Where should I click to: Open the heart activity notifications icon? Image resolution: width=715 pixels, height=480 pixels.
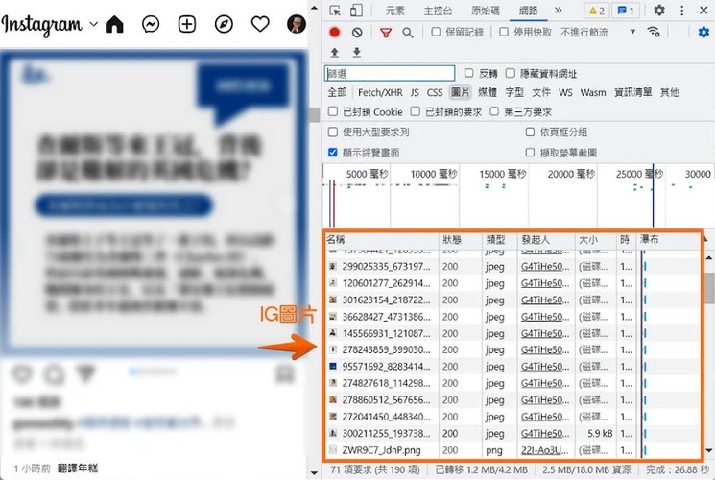(260, 24)
